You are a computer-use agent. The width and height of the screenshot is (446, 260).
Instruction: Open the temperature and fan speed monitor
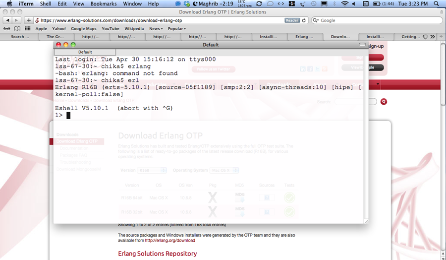(x=244, y=3)
